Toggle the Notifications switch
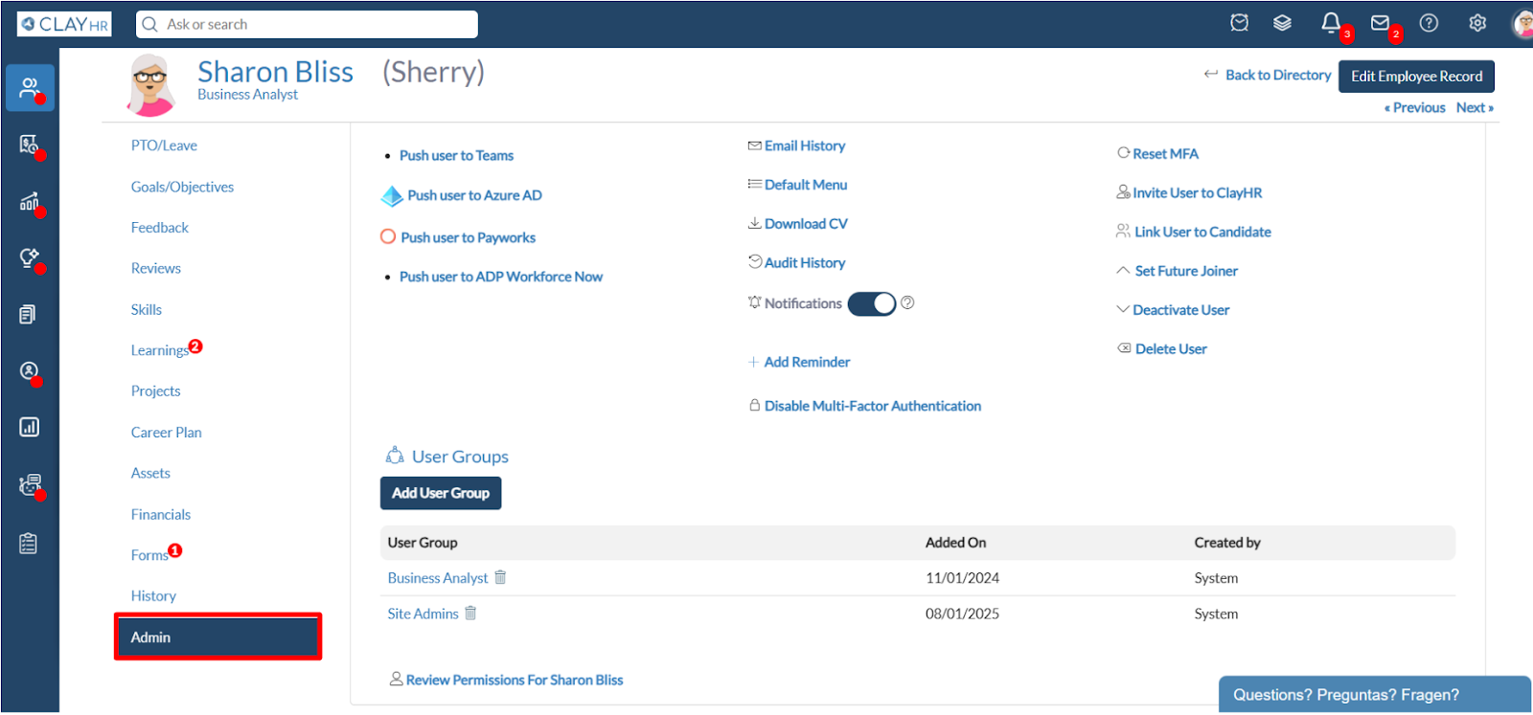This screenshot has height=715, width=1533. (872, 303)
